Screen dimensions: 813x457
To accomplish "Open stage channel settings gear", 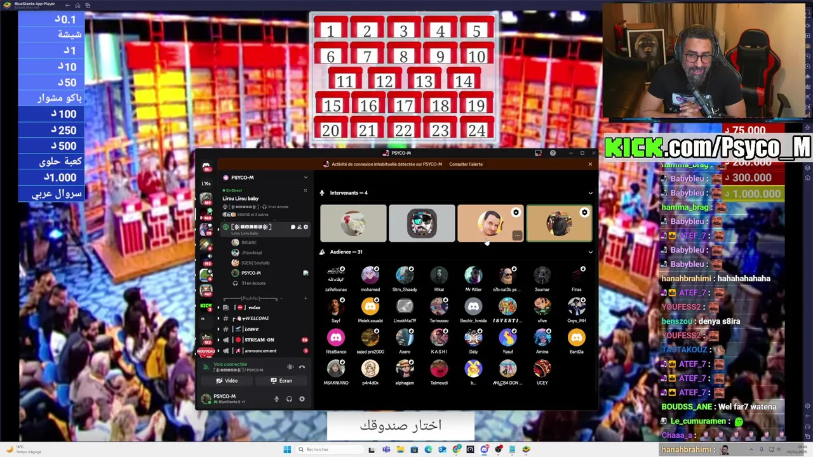I will click(x=306, y=227).
